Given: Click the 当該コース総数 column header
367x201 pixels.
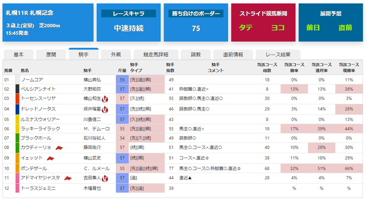Looking at the screenshot, I should coord(267,68).
